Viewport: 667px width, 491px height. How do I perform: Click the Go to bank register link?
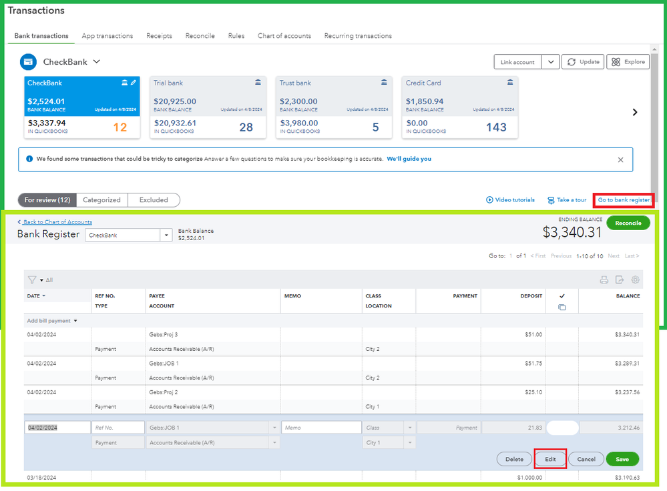(624, 200)
